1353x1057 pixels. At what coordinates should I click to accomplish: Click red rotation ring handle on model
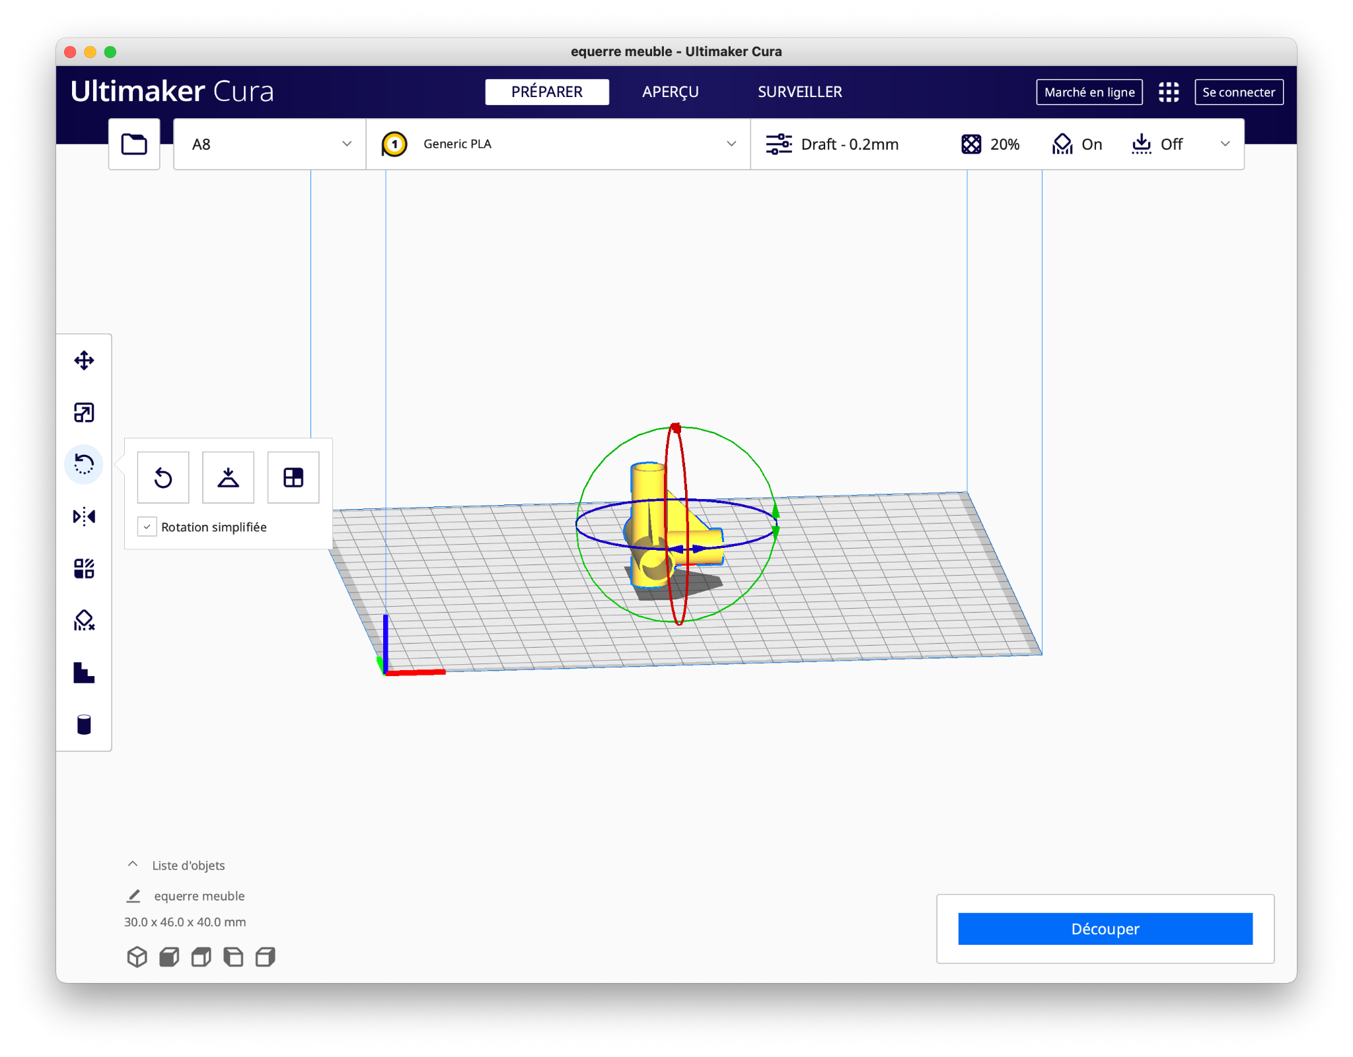coord(675,428)
